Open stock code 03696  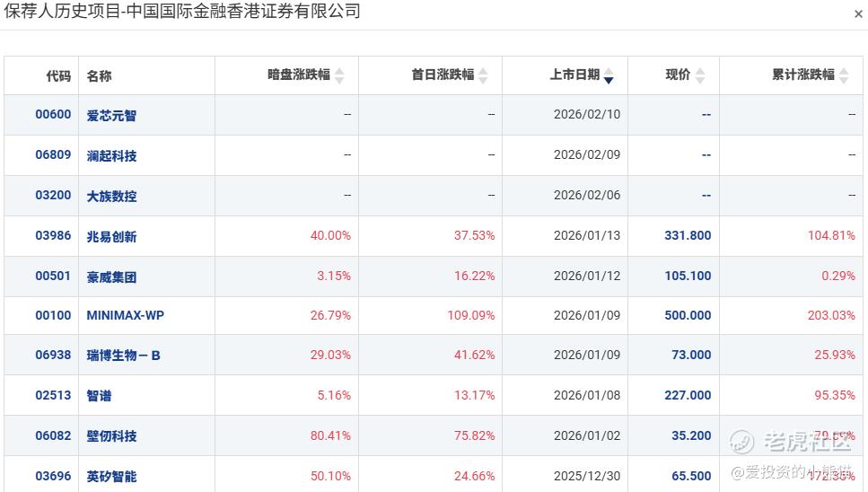pos(53,477)
